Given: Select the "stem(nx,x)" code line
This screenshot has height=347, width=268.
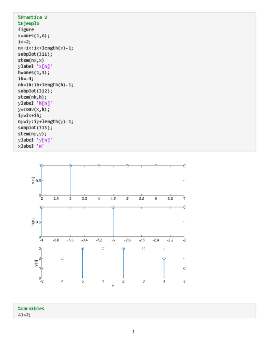Looking at the screenshot, I should [31, 60].
